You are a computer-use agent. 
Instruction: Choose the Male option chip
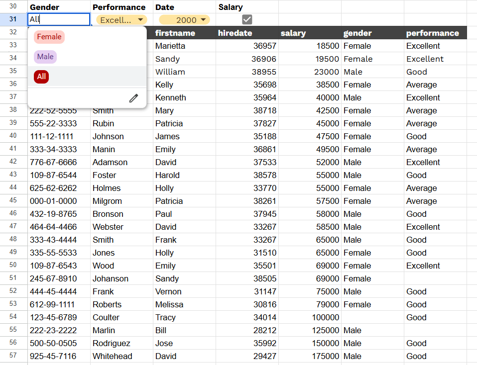coord(45,57)
